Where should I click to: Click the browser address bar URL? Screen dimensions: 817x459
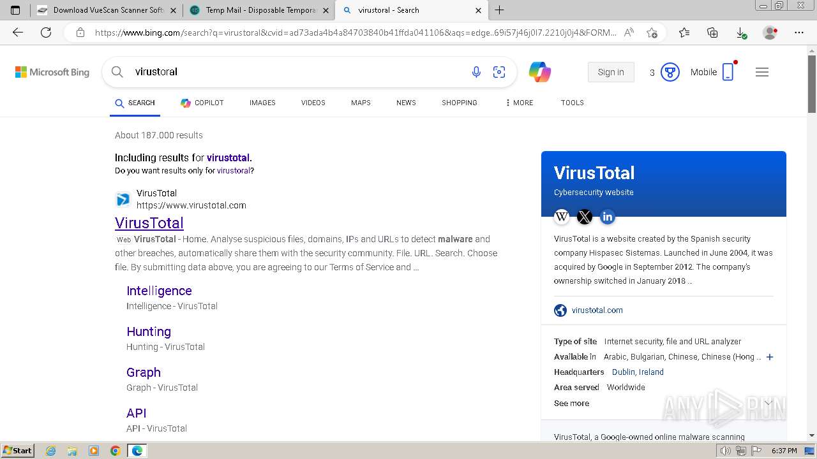[356, 33]
